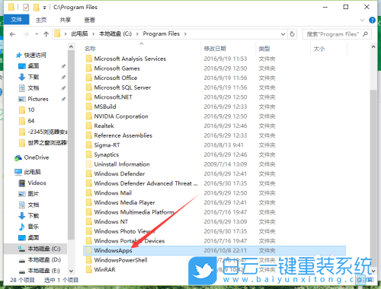Viewport: 381px width, 289px height.
Task: Click the search magnifier icon
Action: pos(365,34)
